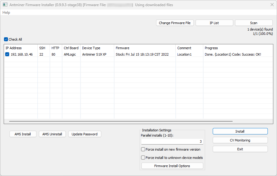Click SSH port 22 cell
The width and height of the screenshot is (277, 176).
tap(41, 54)
